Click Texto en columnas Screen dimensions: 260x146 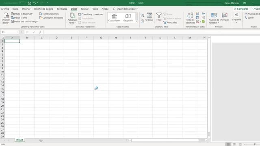(190, 18)
